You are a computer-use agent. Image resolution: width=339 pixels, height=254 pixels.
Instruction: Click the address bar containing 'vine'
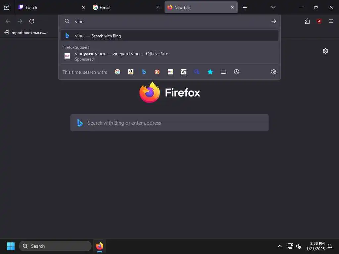coord(169,21)
